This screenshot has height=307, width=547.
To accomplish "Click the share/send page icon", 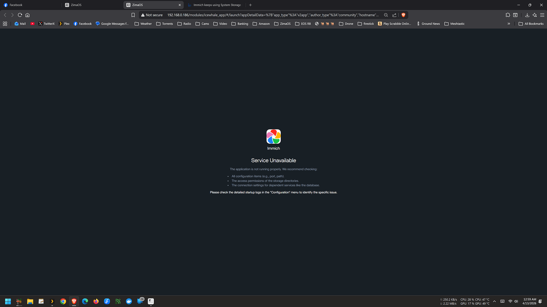I will click(394, 15).
